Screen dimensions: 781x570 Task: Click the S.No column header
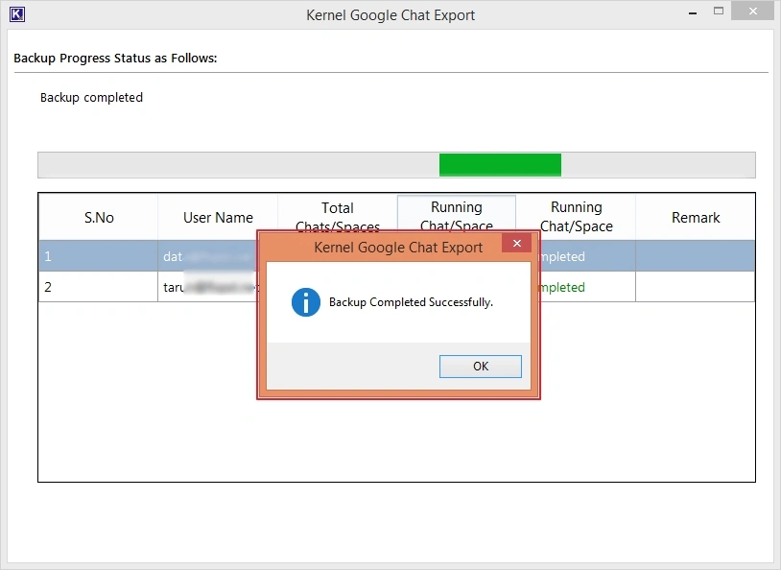coord(99,217)
